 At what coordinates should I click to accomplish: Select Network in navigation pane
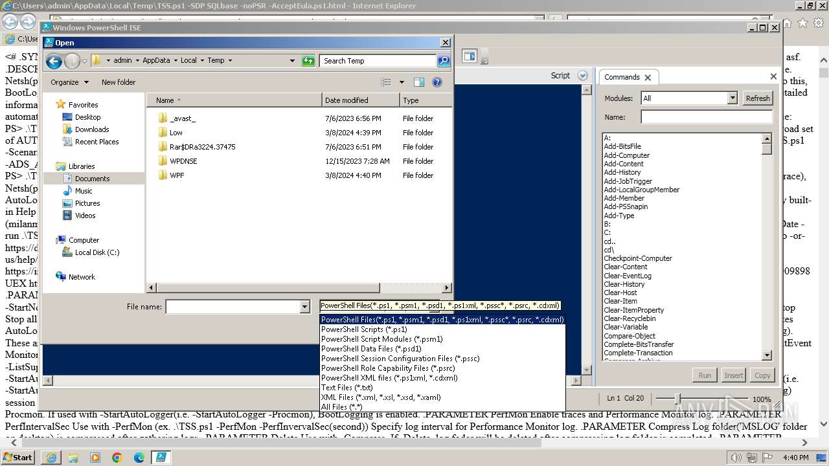(x=82, y=277)
